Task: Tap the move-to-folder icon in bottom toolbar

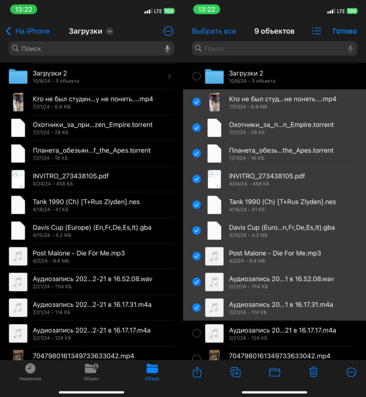Action: pos(274,372)
